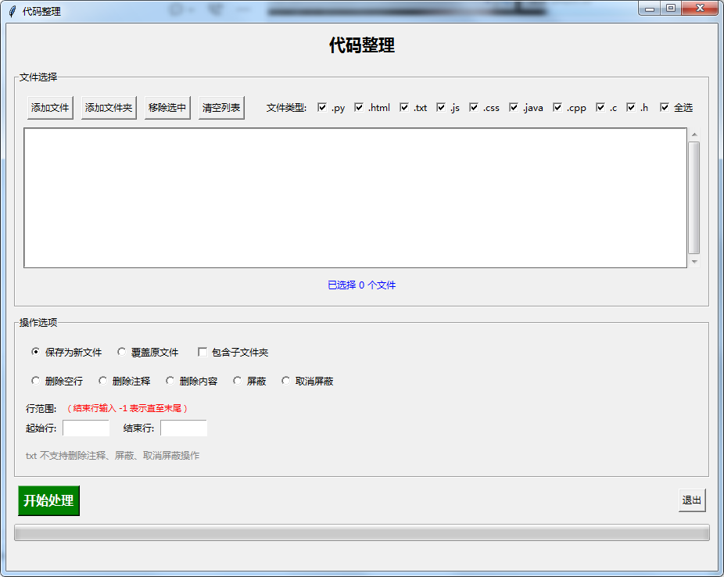
Task: Focus the 结束行 input field
Action: [184, 428]
